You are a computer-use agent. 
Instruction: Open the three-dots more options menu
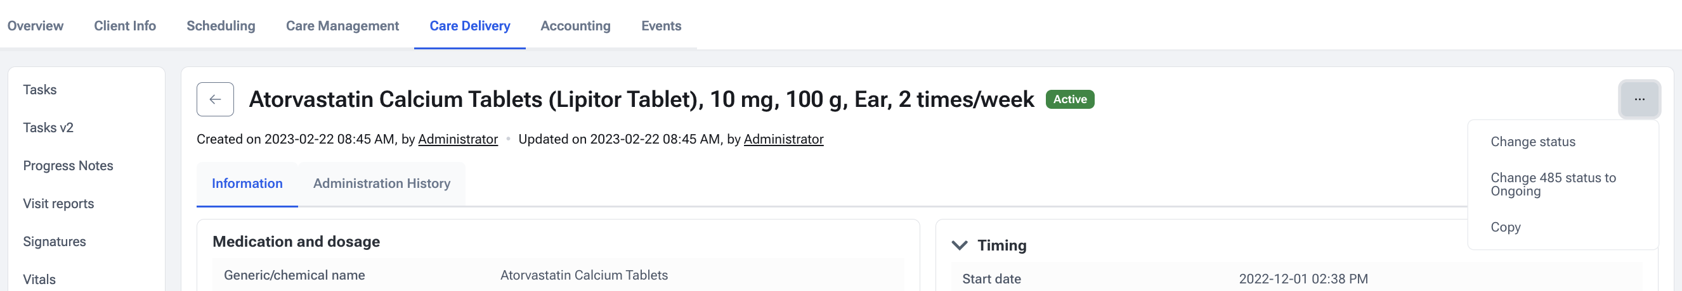1639,99
